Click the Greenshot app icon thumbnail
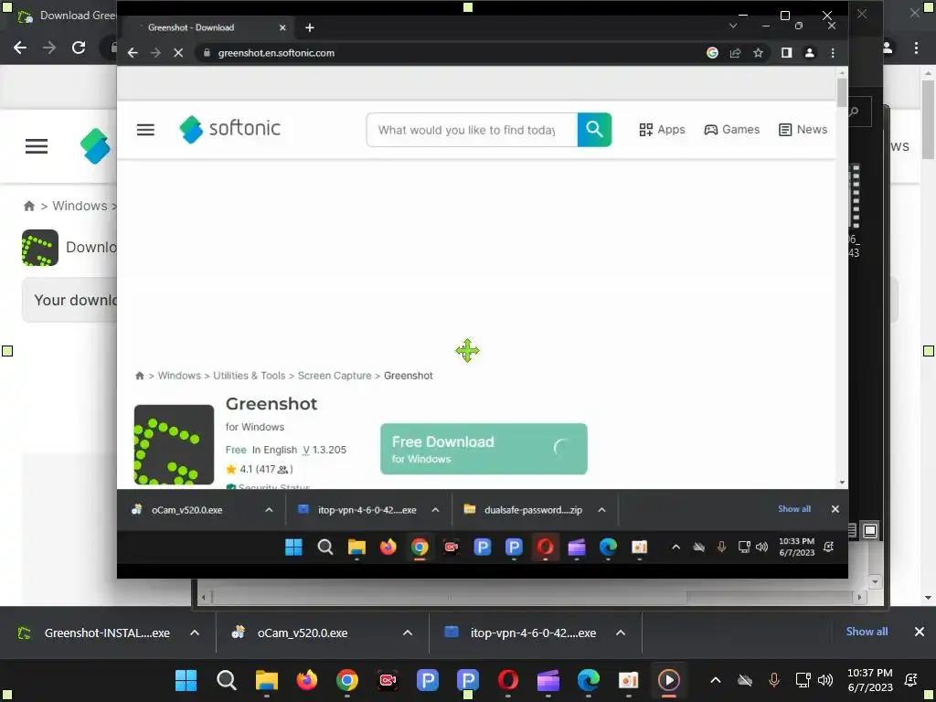 [174, 445]
